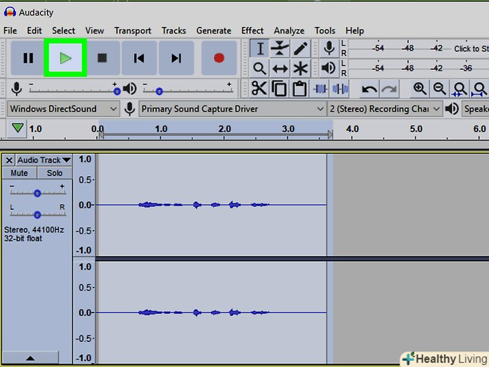The image size is (489, 367).
Task: Open the Tracks menu
Action: (174, 31)
